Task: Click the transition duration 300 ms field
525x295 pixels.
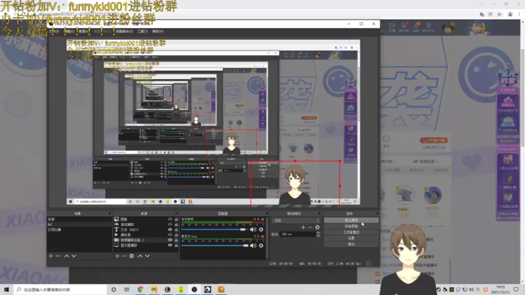Action: coord(298,235)
